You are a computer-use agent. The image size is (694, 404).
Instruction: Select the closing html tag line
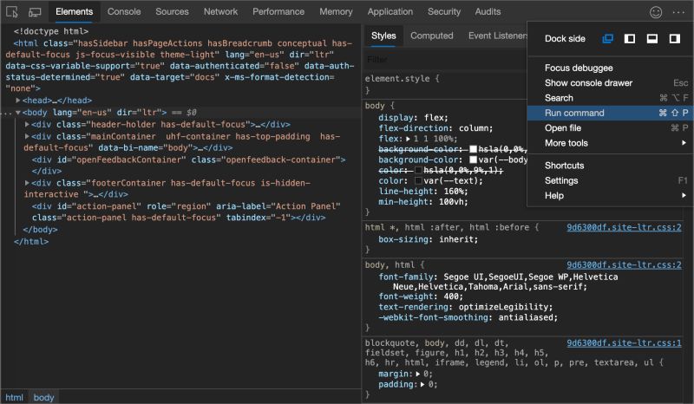pyautogui.click(x=31, y=242)
